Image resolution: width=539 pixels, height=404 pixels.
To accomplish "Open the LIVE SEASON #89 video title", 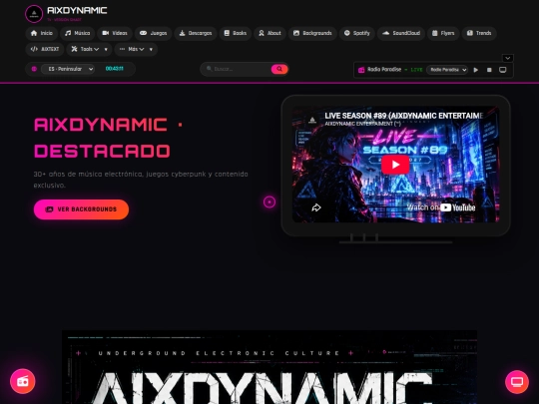I will pyautogui.click(x=404, y=116).
